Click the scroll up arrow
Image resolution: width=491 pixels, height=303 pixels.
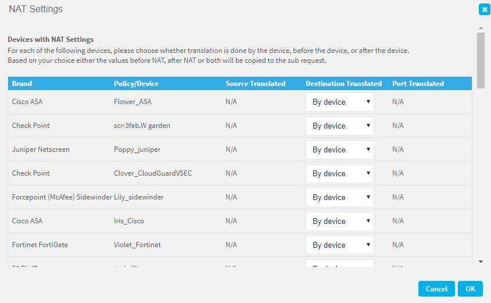point(481,28)
